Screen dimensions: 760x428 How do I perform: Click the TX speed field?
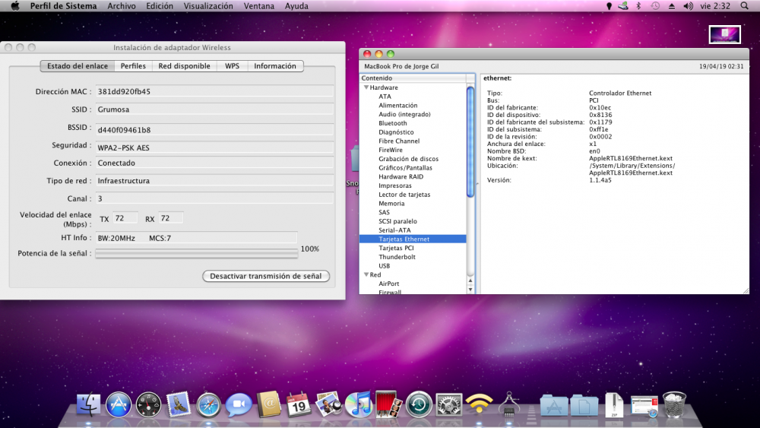tap(125, 218)
